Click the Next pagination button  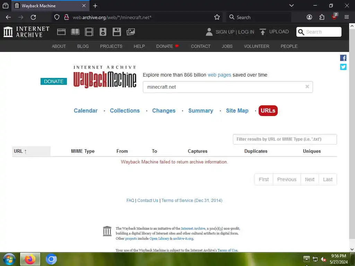(310, 179)
